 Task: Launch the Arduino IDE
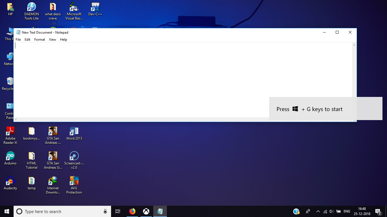10,156
